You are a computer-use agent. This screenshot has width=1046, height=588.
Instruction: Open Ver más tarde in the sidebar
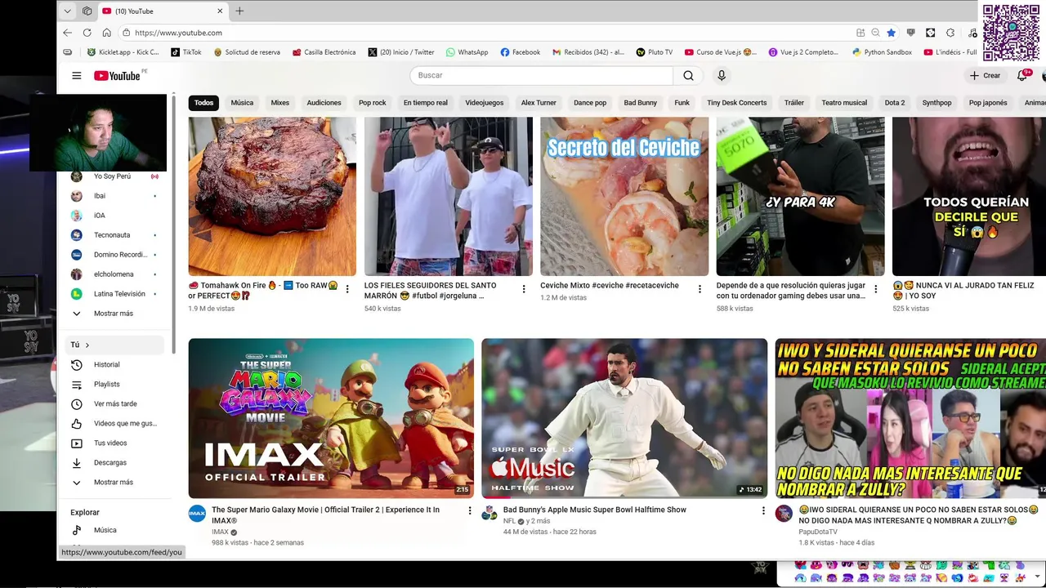click(114, 404)
